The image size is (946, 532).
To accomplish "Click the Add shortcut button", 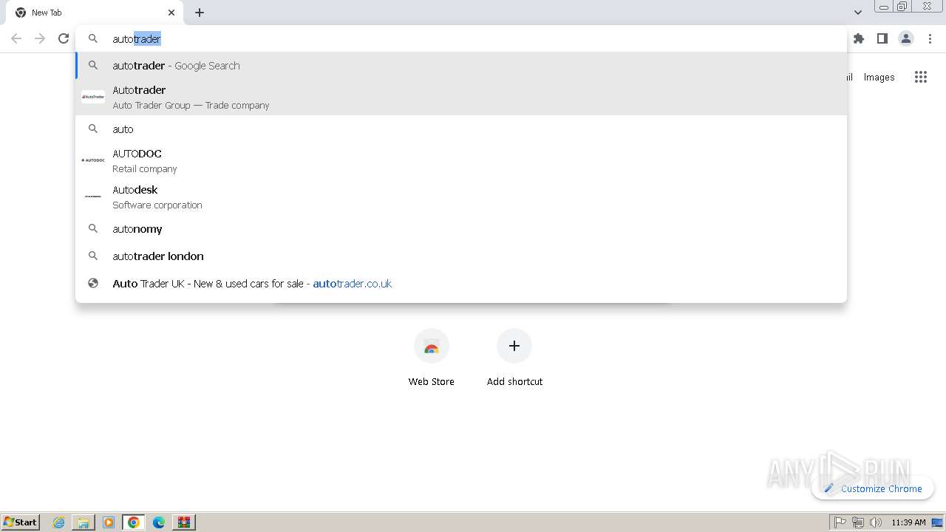I will [514, 358].
